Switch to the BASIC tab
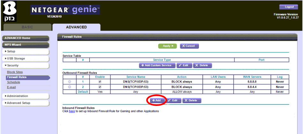This screenshot has width=303, height=134. [x=27, y=27]
